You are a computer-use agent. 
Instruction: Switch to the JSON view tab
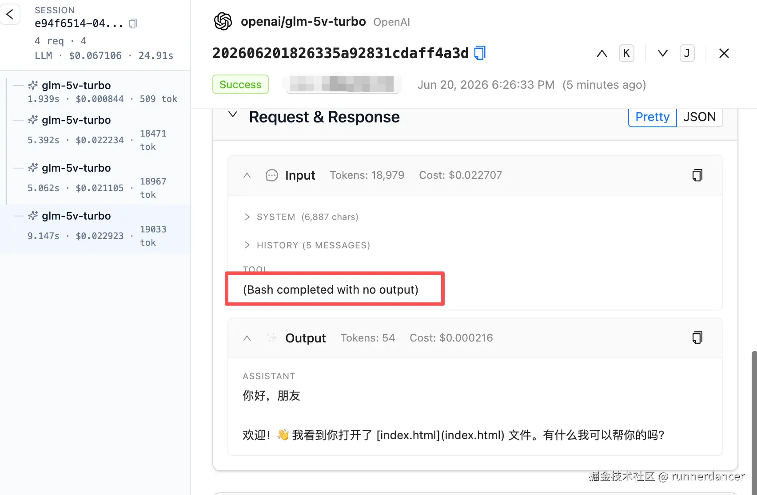[x=700, y=117]
